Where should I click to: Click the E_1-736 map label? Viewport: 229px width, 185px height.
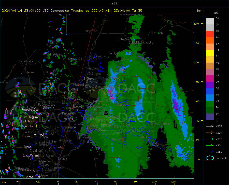[x=157, y=33]
